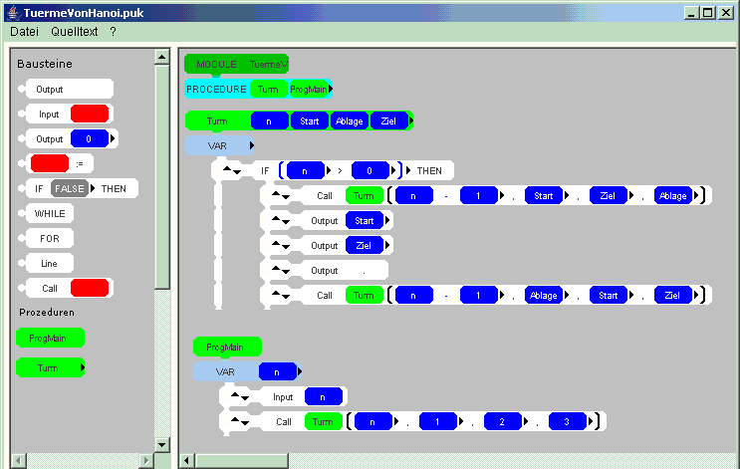Pick the FOR loop block from palette
Screen dimensions: 740x469
tap(49, 239)
